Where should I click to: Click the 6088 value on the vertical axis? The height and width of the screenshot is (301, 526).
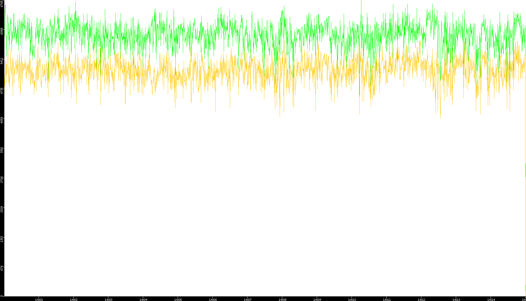point(2,31)
